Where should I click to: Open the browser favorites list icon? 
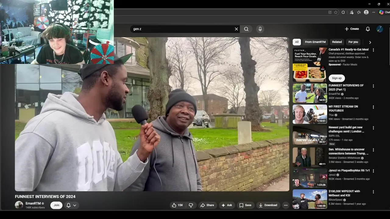pos(359,12)
